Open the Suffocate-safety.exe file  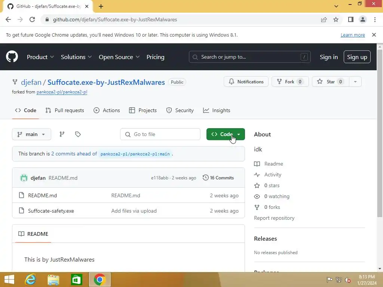tap(51, 211)
